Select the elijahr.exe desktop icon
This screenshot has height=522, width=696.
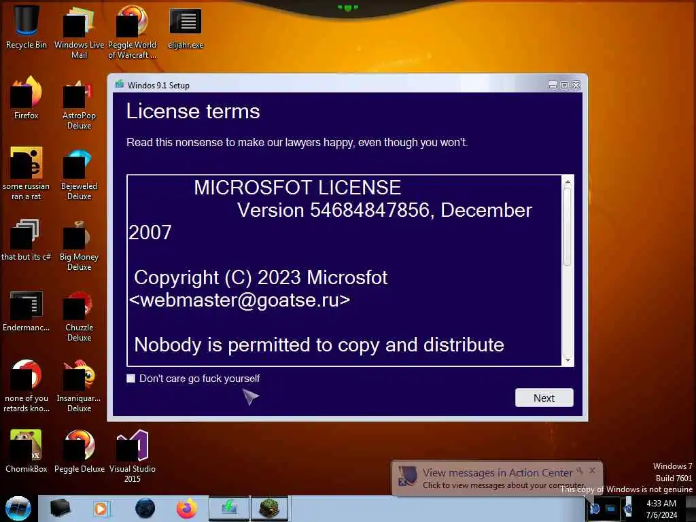(186, 27)
